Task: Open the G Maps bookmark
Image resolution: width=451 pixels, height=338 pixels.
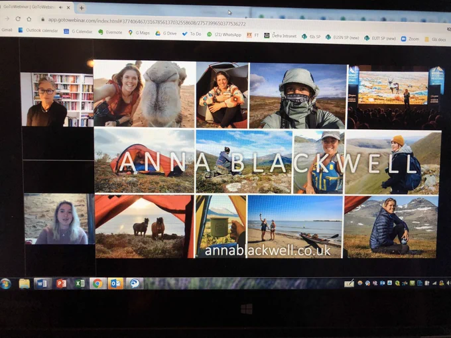Action: click(x=139, y=32)
